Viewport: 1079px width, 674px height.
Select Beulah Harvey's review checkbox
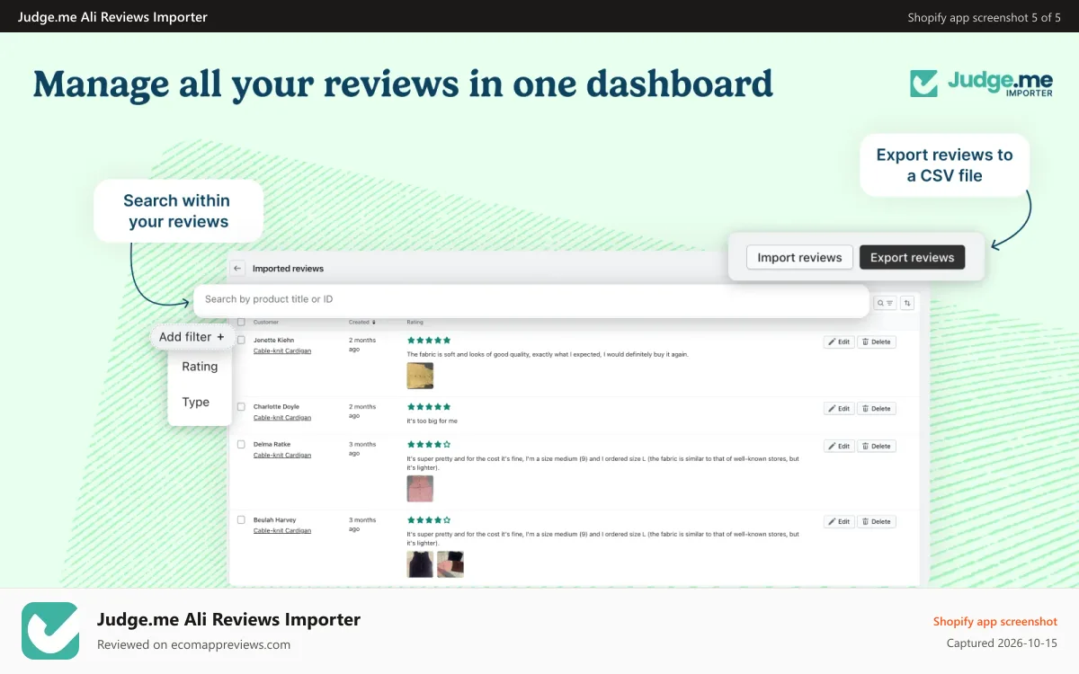(x=241, y=520)
